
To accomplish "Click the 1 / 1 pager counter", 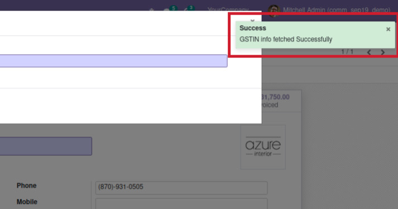I will 347,52.
